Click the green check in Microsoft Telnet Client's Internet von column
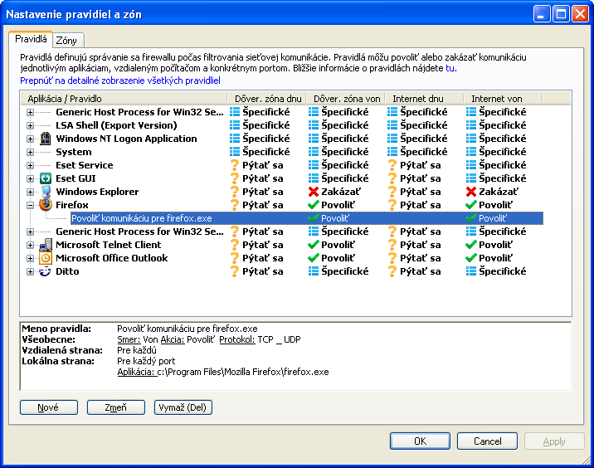 pyautogui.click(x=471, y=245)
